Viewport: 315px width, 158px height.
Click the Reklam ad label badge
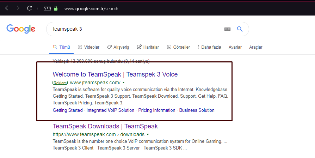click(60, 83)
